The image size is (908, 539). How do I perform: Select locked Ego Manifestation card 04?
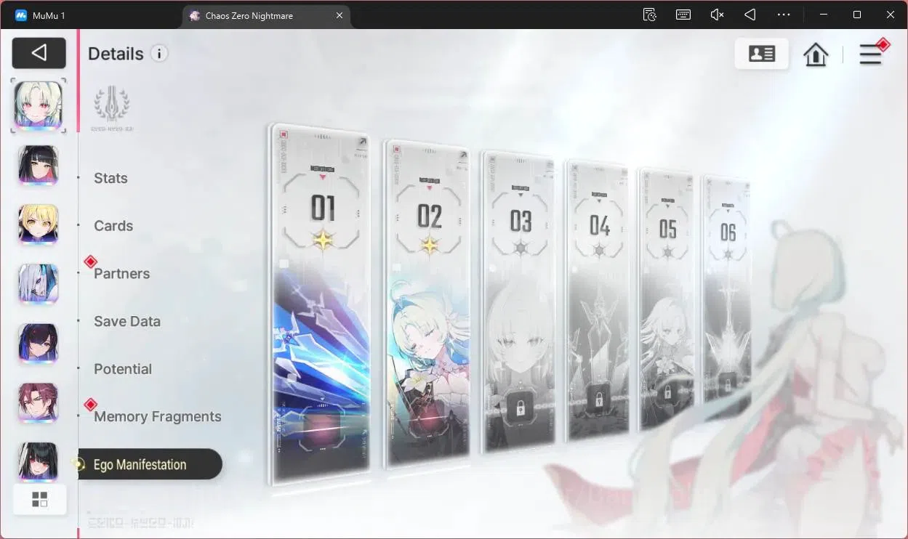(598, 299)
